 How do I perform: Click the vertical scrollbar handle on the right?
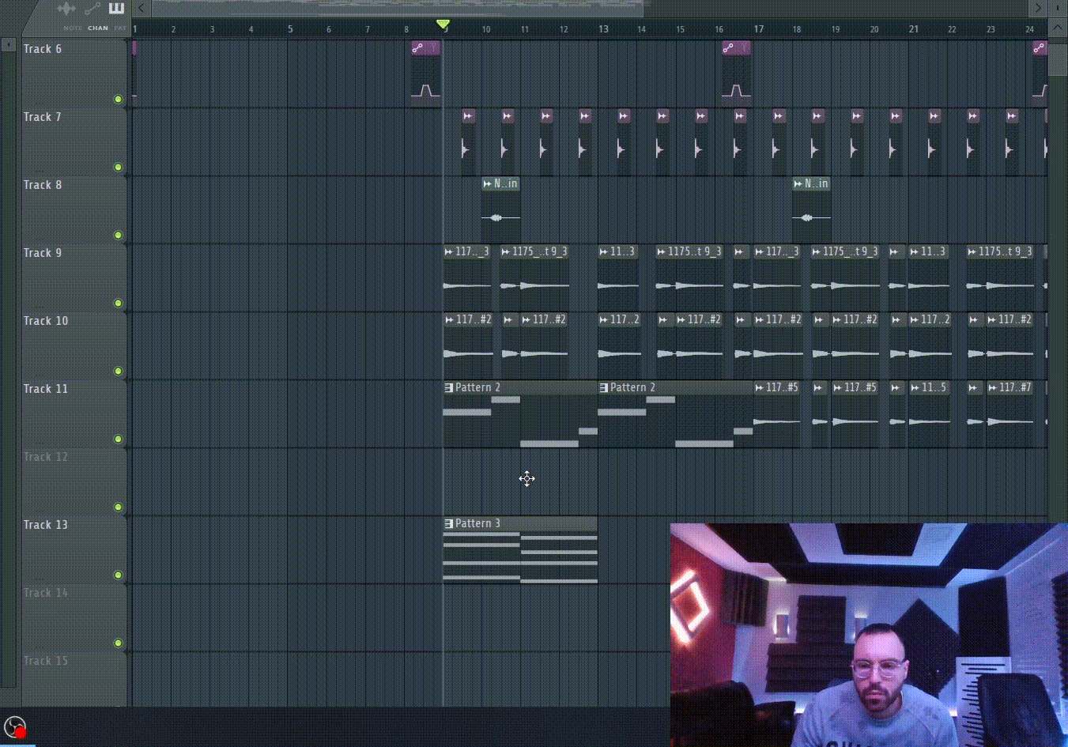[x=1058, y=59]
